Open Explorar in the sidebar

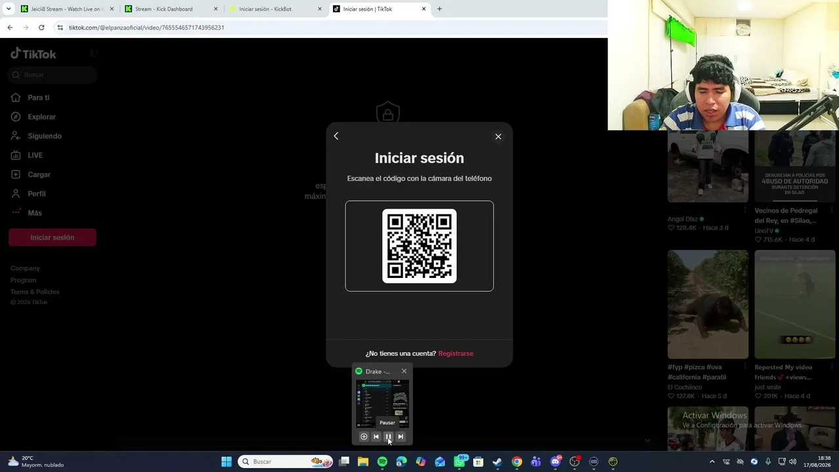pyautogui.click(x=33, y=117)
